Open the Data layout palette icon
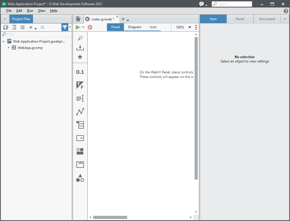Image resolution: width=290 pixels, height=221 pixels. 80,125
